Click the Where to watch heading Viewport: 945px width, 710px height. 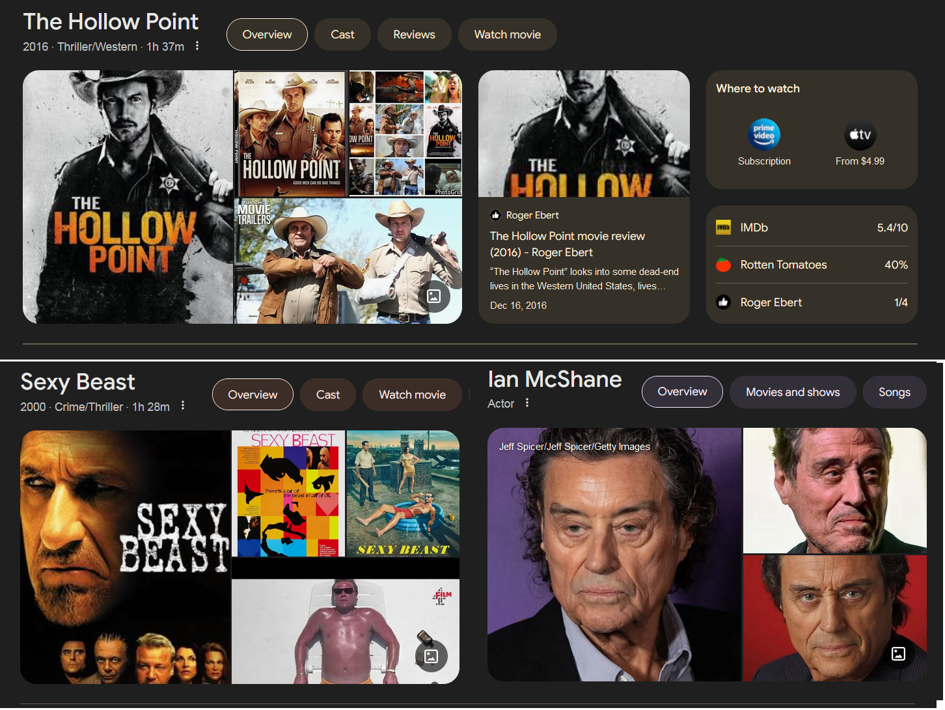(758, 88)
